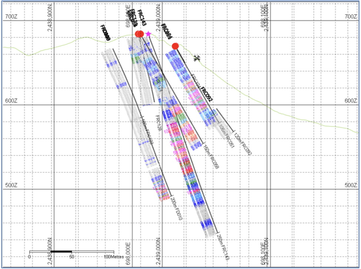Click the '200m FD010' end-of-hole label
This screenshot has height=269, width=361.
pyautogui.click(x=176, y=209)
